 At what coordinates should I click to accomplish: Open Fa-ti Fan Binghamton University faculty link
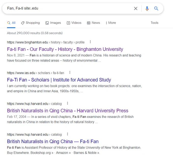pyautogui.click(x=65, y=49)
